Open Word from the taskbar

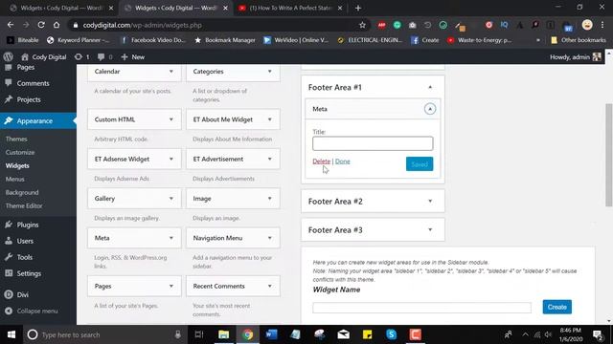271,334
